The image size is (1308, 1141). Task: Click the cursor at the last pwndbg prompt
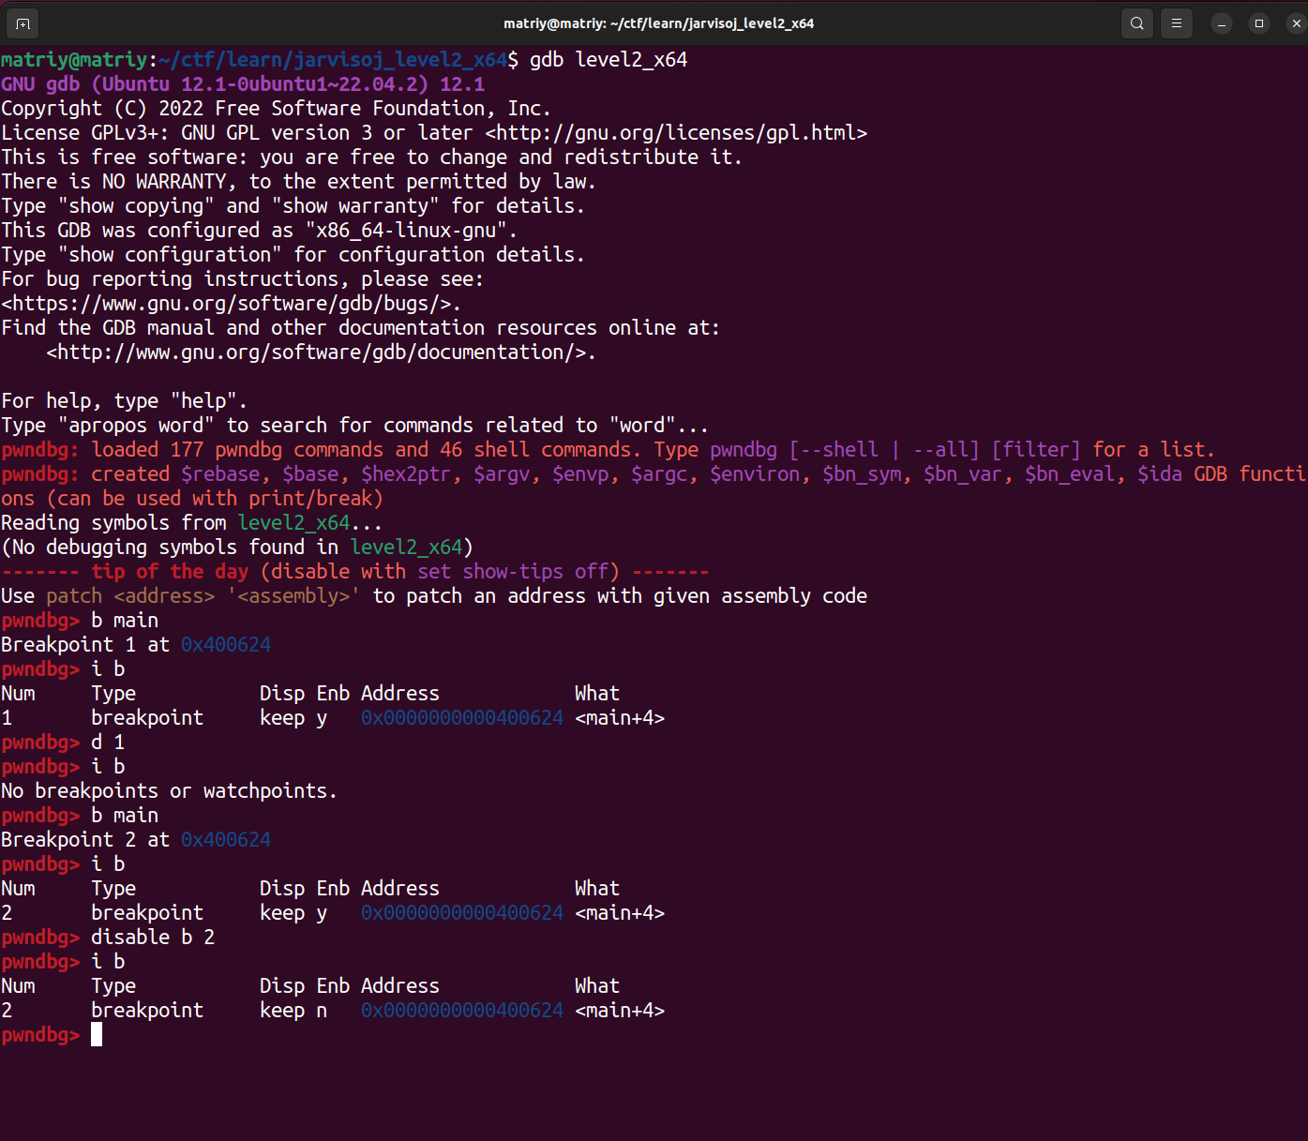[97, 1035]
